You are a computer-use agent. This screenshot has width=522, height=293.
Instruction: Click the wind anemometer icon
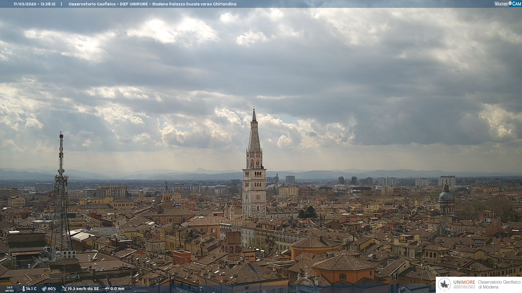(64, 289)
